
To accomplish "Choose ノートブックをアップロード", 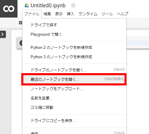I will pos(74,89).
